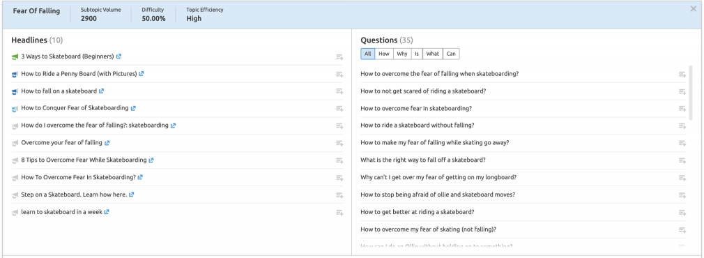Filter questions by What
The image size is (704, 258).
pyautogui.click(x=433, y=54)
